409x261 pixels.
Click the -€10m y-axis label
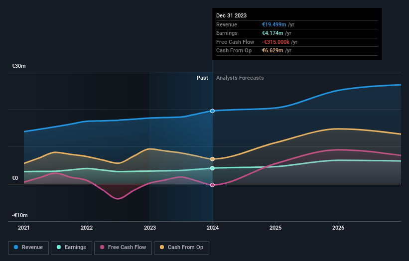[x=20, y=215]
